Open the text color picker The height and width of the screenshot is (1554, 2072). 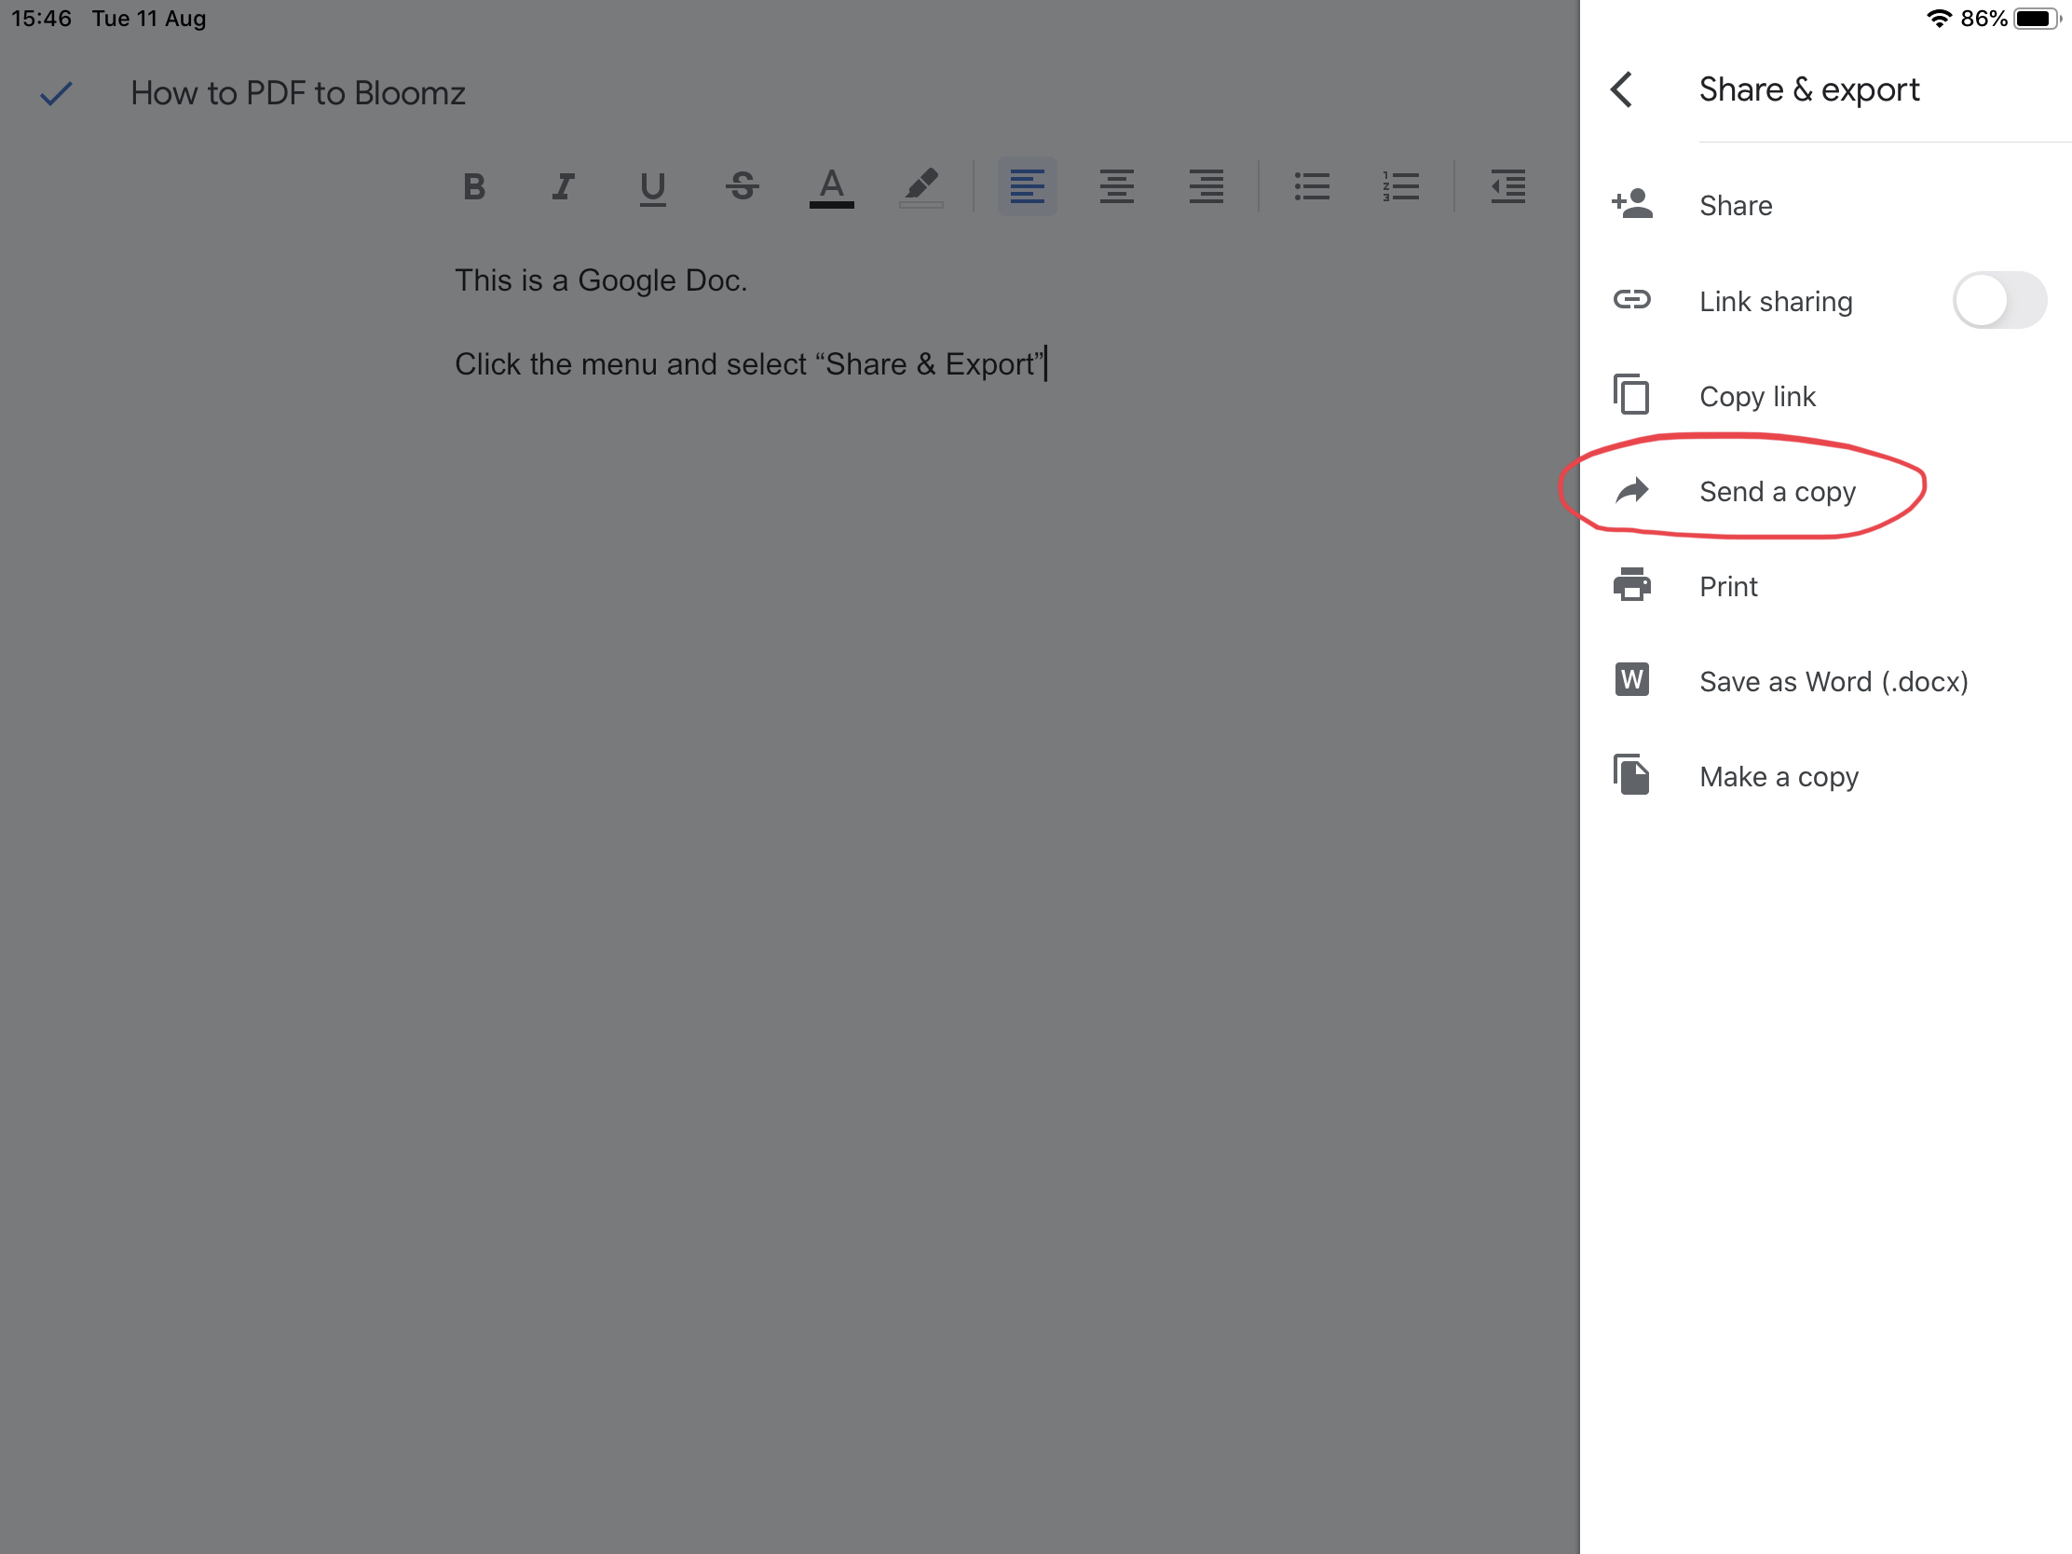coord(831,186)
